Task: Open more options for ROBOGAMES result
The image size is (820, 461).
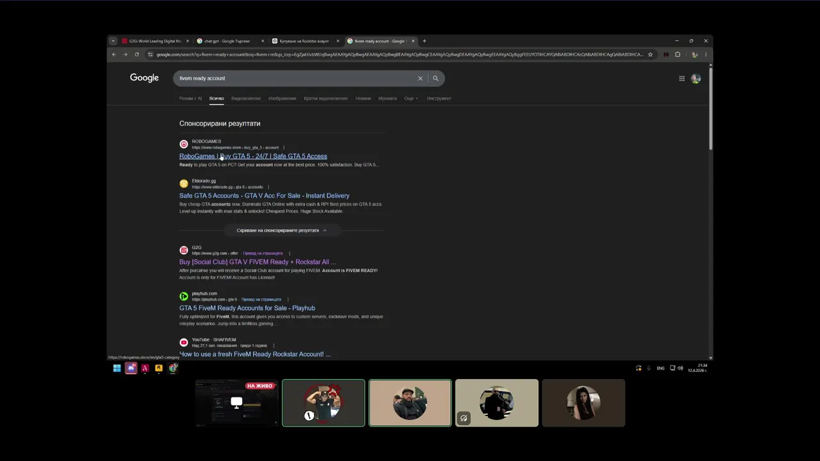Action: (284, 147)
